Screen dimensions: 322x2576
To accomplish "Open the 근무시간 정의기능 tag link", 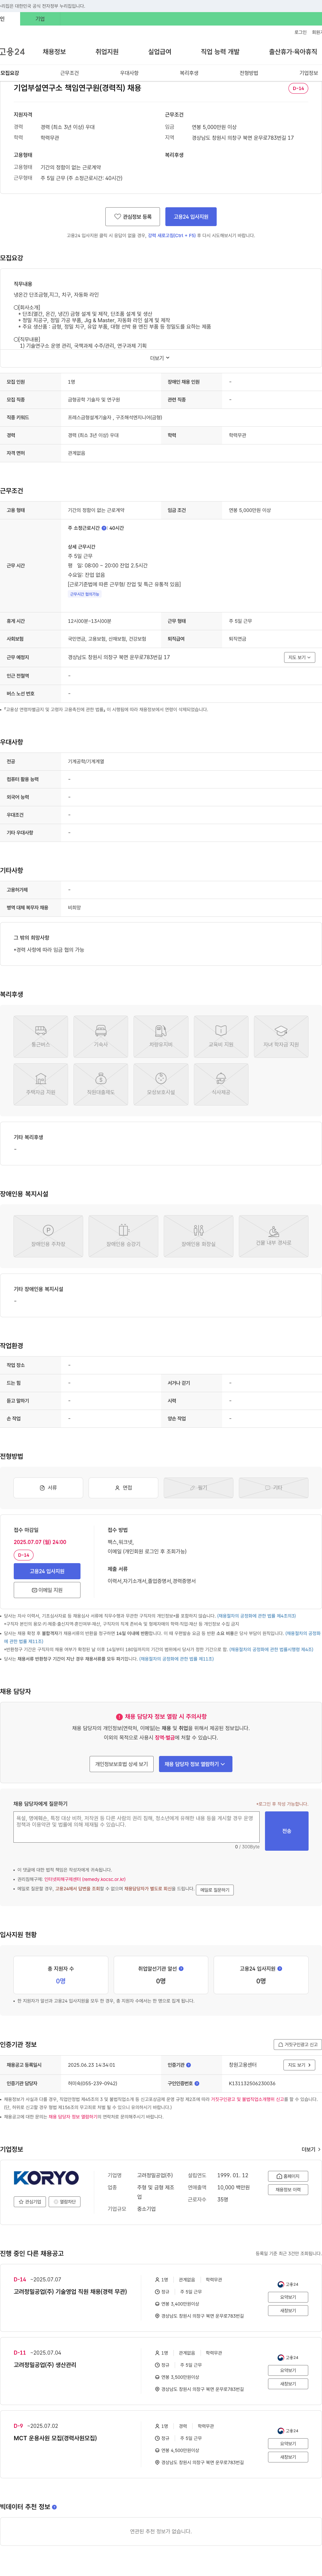I will pyautogui.click(x=85, y=594).
